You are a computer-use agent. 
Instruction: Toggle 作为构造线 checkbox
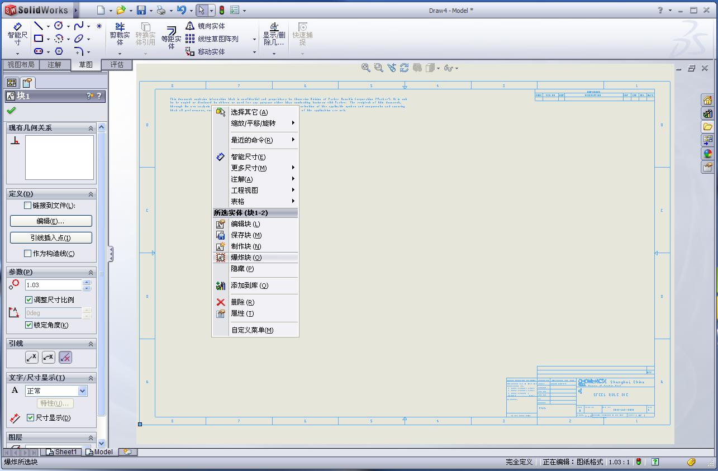click(x=27, y=254)
